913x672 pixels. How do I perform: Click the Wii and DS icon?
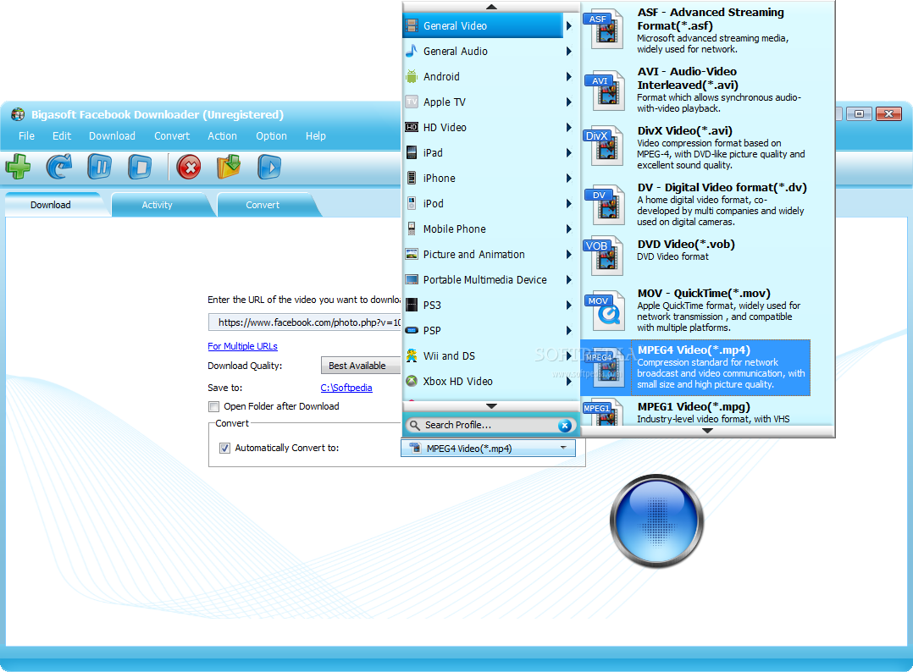[x=412, y=355]
